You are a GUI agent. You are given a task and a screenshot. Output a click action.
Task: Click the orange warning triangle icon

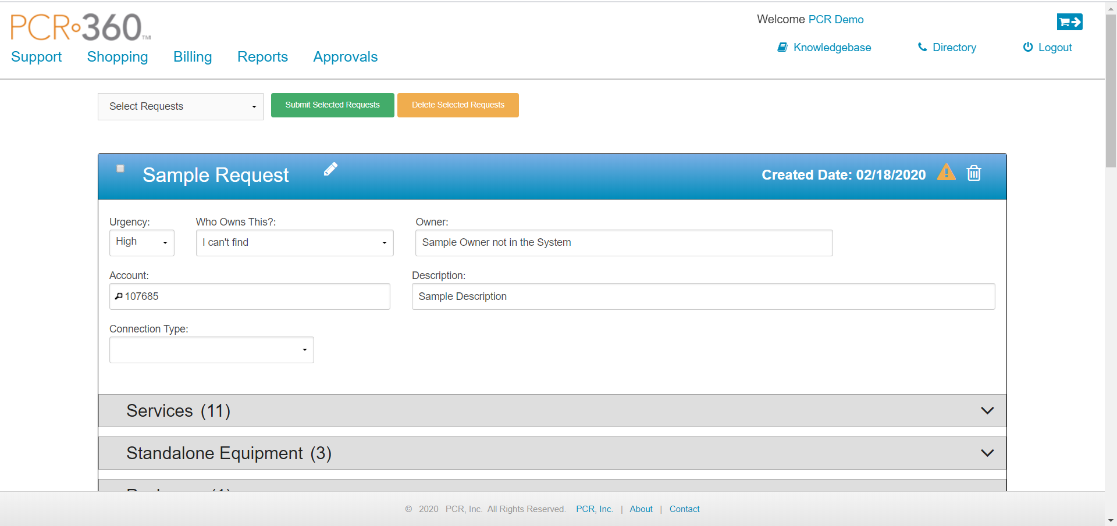point(947,173)
